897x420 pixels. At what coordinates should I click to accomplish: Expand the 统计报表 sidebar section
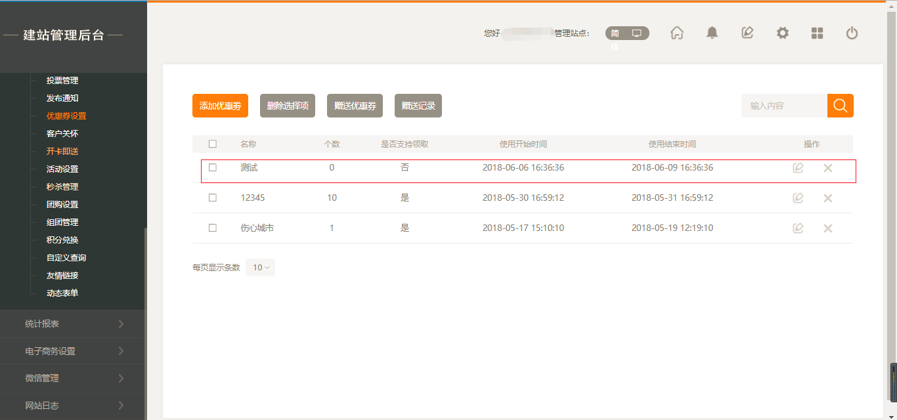(73, 324)
